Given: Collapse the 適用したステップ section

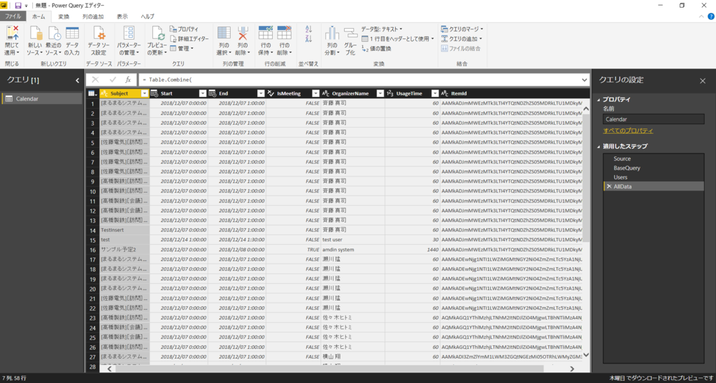Looking at the screenshot, I should point(599,147).
